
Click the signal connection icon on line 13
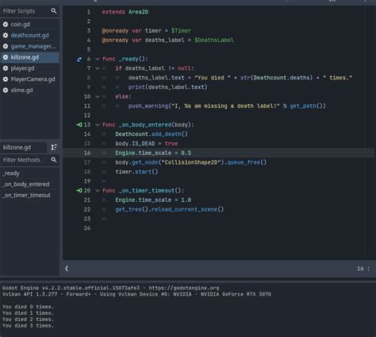coord(79,125)
